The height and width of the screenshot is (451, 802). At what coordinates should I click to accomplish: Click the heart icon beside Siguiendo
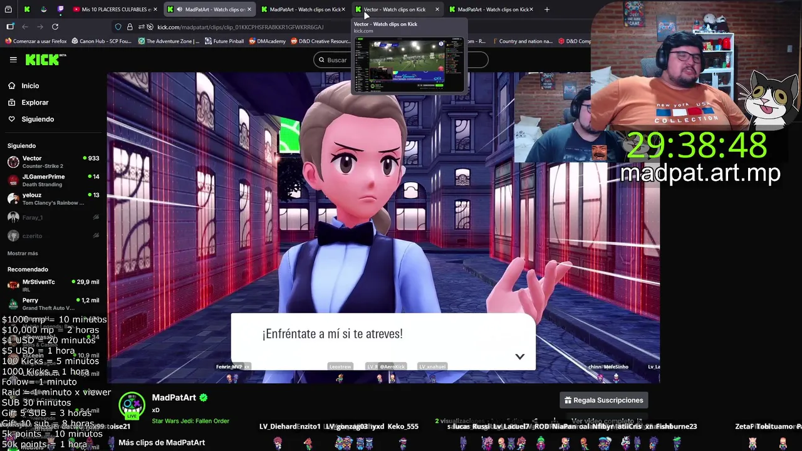tap(11, 119)
